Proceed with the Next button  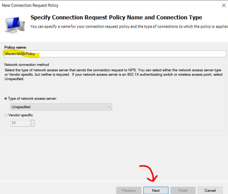156,190
